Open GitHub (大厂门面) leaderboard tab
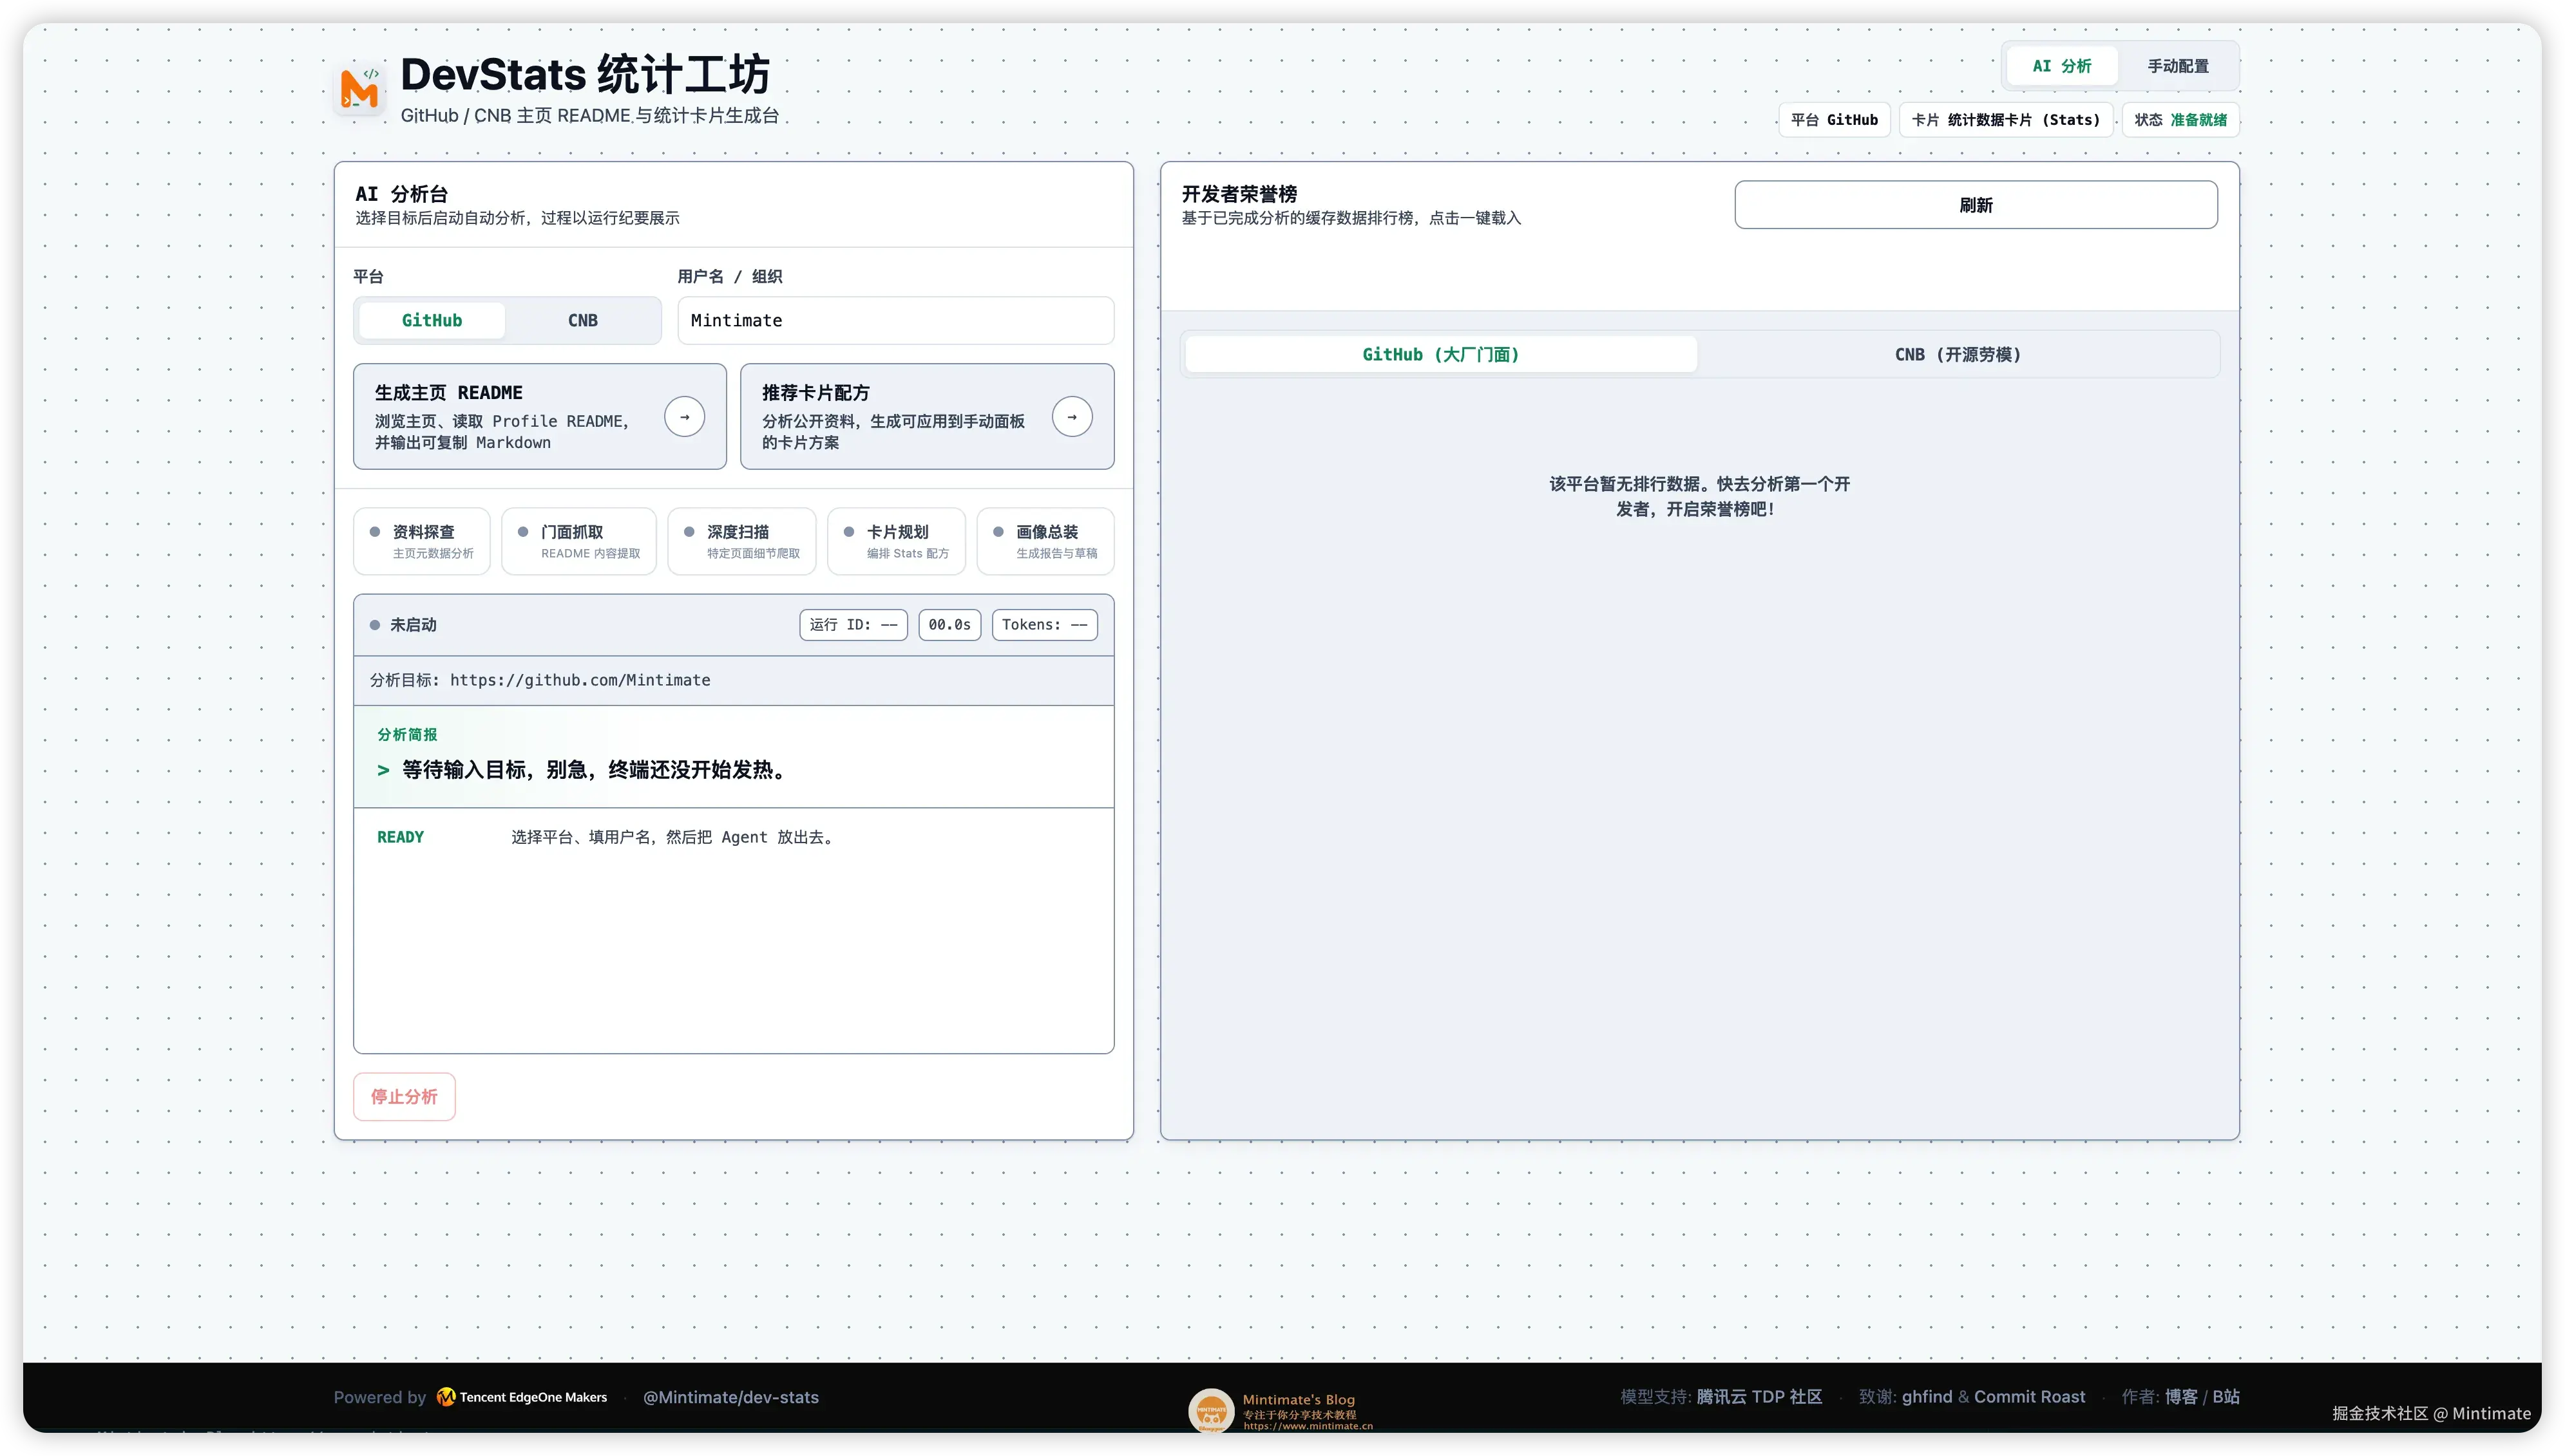Screen dimensions: 2565x1456 point(1440,354)
